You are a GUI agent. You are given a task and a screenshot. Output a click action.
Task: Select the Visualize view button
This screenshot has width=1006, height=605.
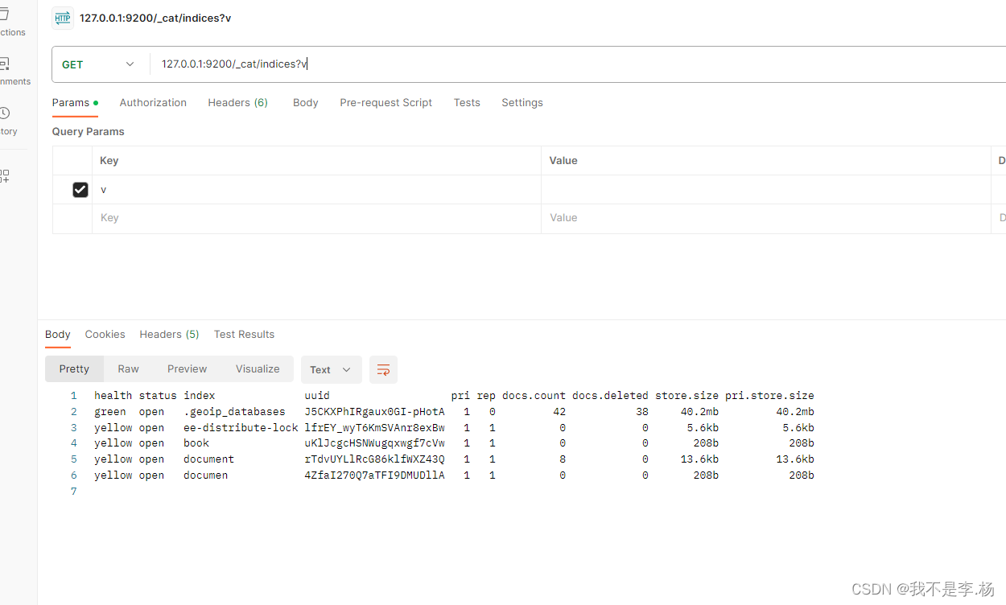pyautogui.click(x=258, y=369)
